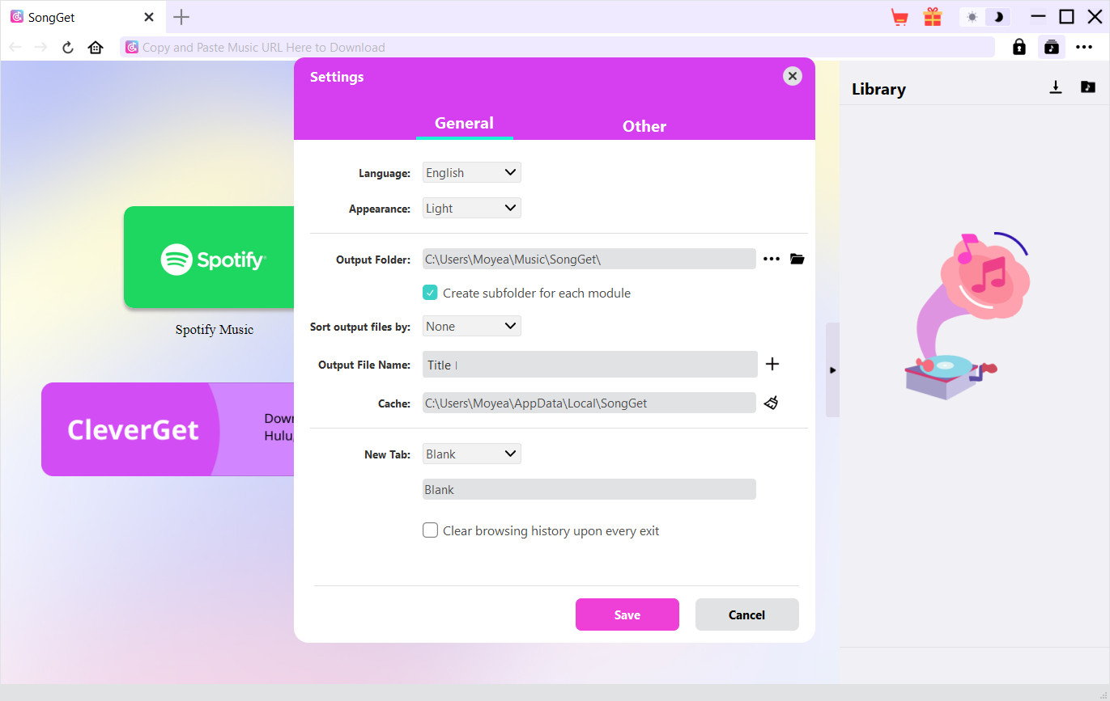1110x701 pixels.
Task: Clear cache using the broom icon
Action: 771,403
